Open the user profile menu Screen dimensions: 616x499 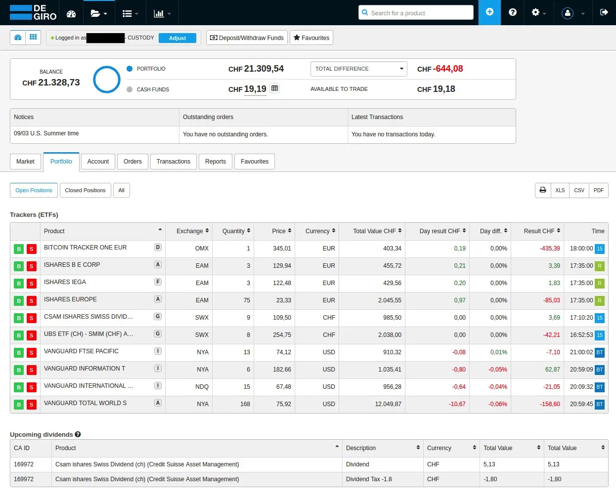[573, 13]
